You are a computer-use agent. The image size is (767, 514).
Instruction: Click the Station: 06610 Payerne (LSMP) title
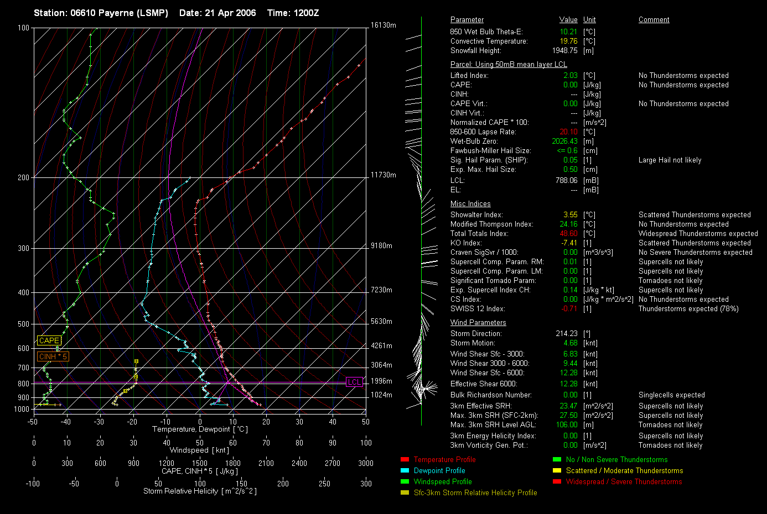[101, 13]
